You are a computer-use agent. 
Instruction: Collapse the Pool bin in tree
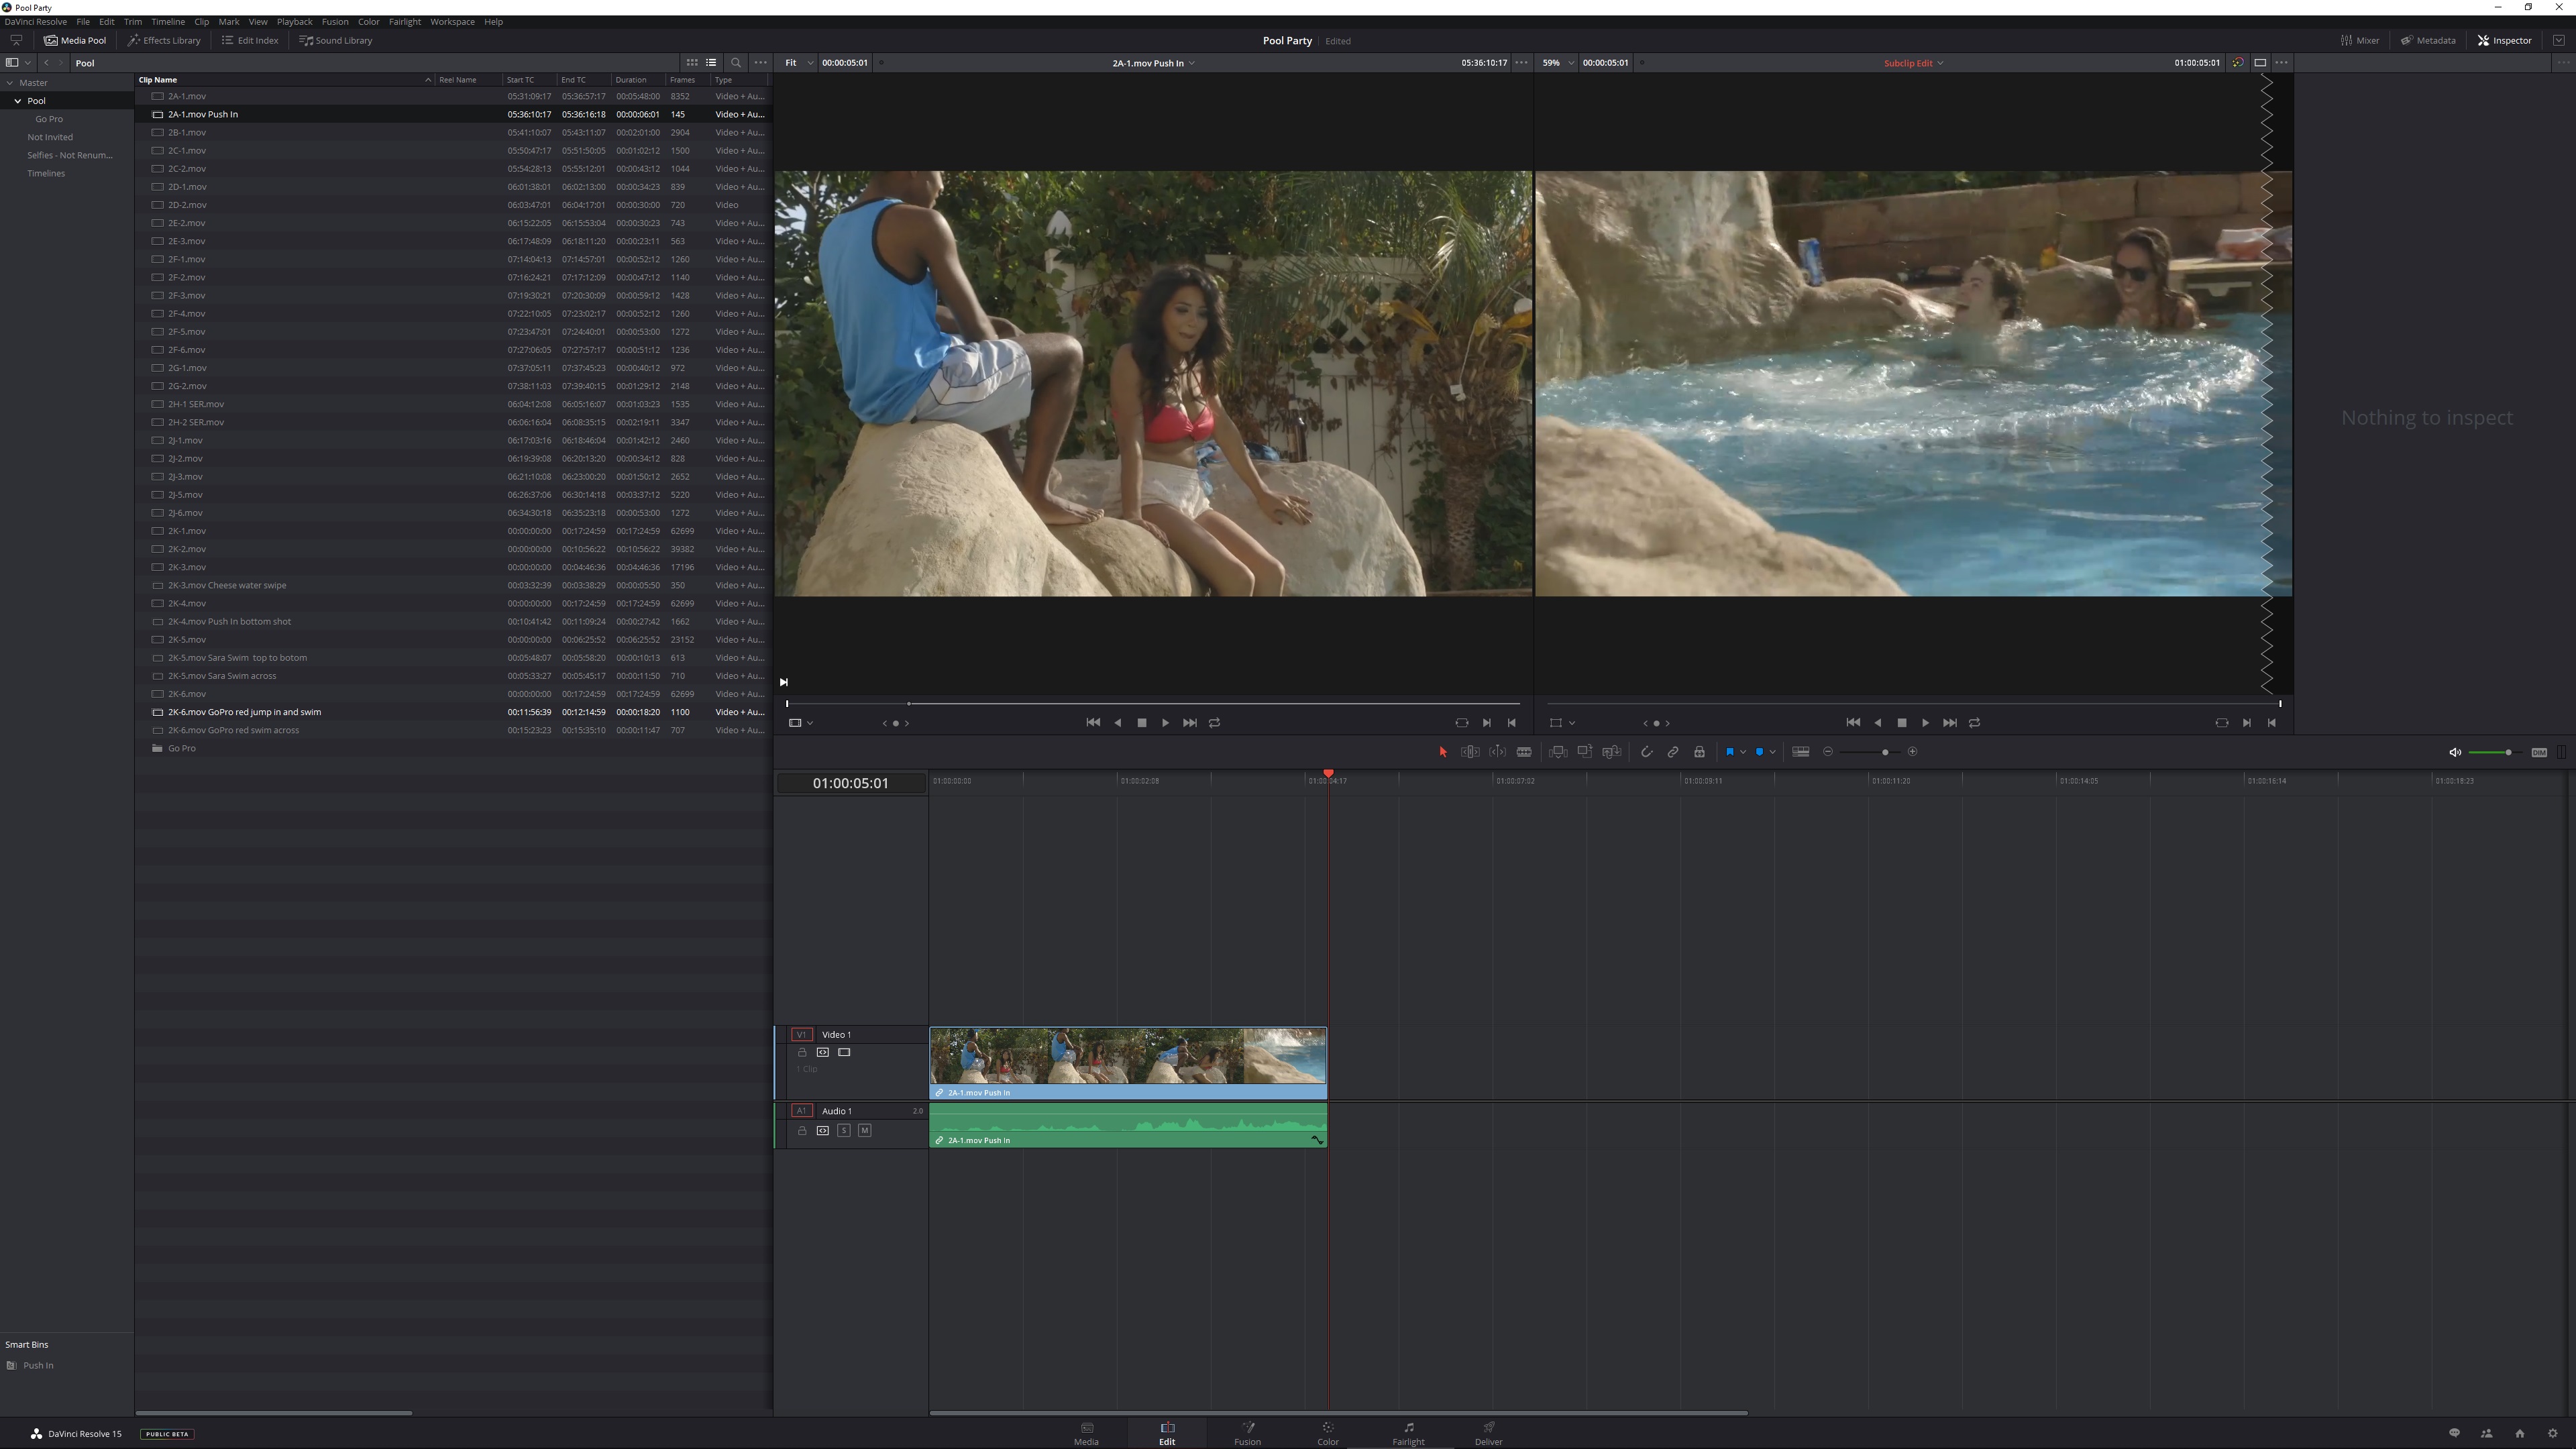[17, 101]
